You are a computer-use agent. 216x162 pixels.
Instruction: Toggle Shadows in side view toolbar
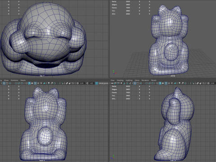coord(175,83)
